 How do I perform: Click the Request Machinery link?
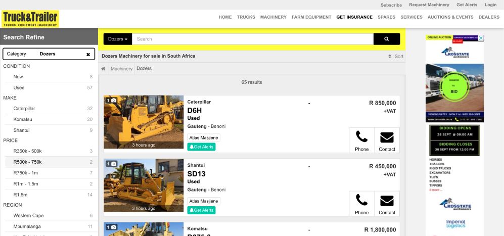429,5
